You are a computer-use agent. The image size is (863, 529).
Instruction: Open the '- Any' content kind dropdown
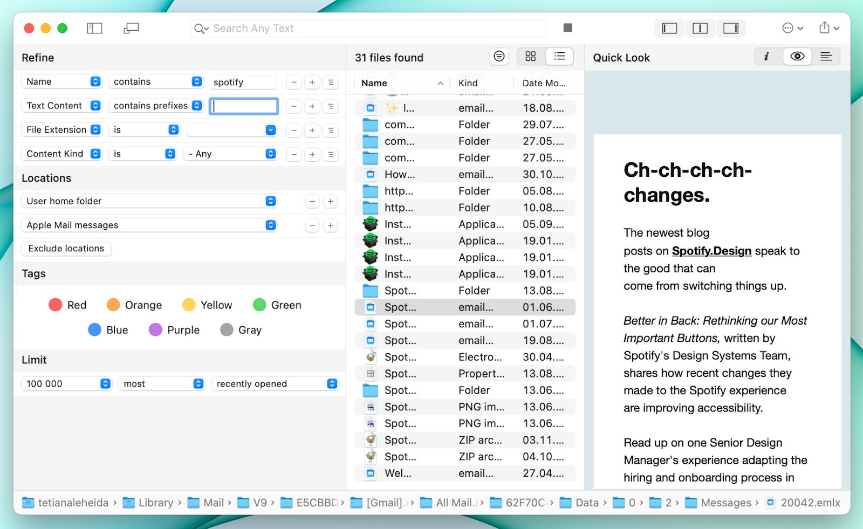[230, 154]
